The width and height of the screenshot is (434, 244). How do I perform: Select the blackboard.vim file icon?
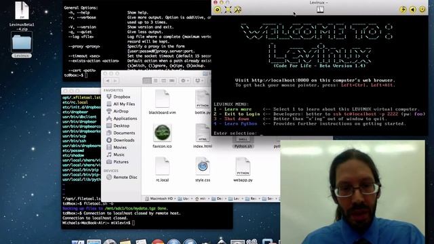[162, 99]
